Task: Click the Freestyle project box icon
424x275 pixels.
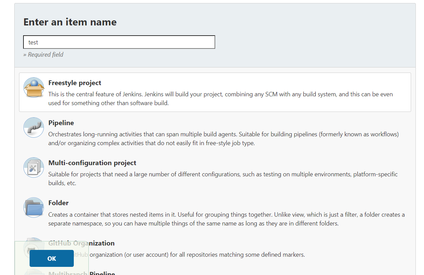Action: pos(34,87)
